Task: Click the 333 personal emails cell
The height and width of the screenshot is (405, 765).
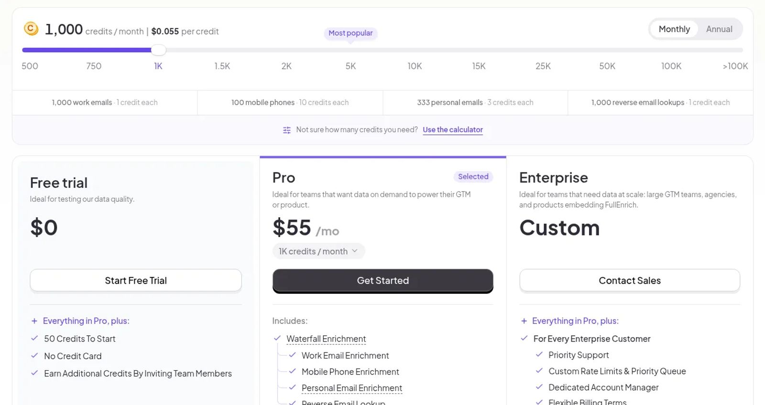Action: [x=475, y=102]
